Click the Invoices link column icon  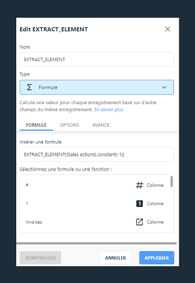pyautogui.click(x=139, y=222)
